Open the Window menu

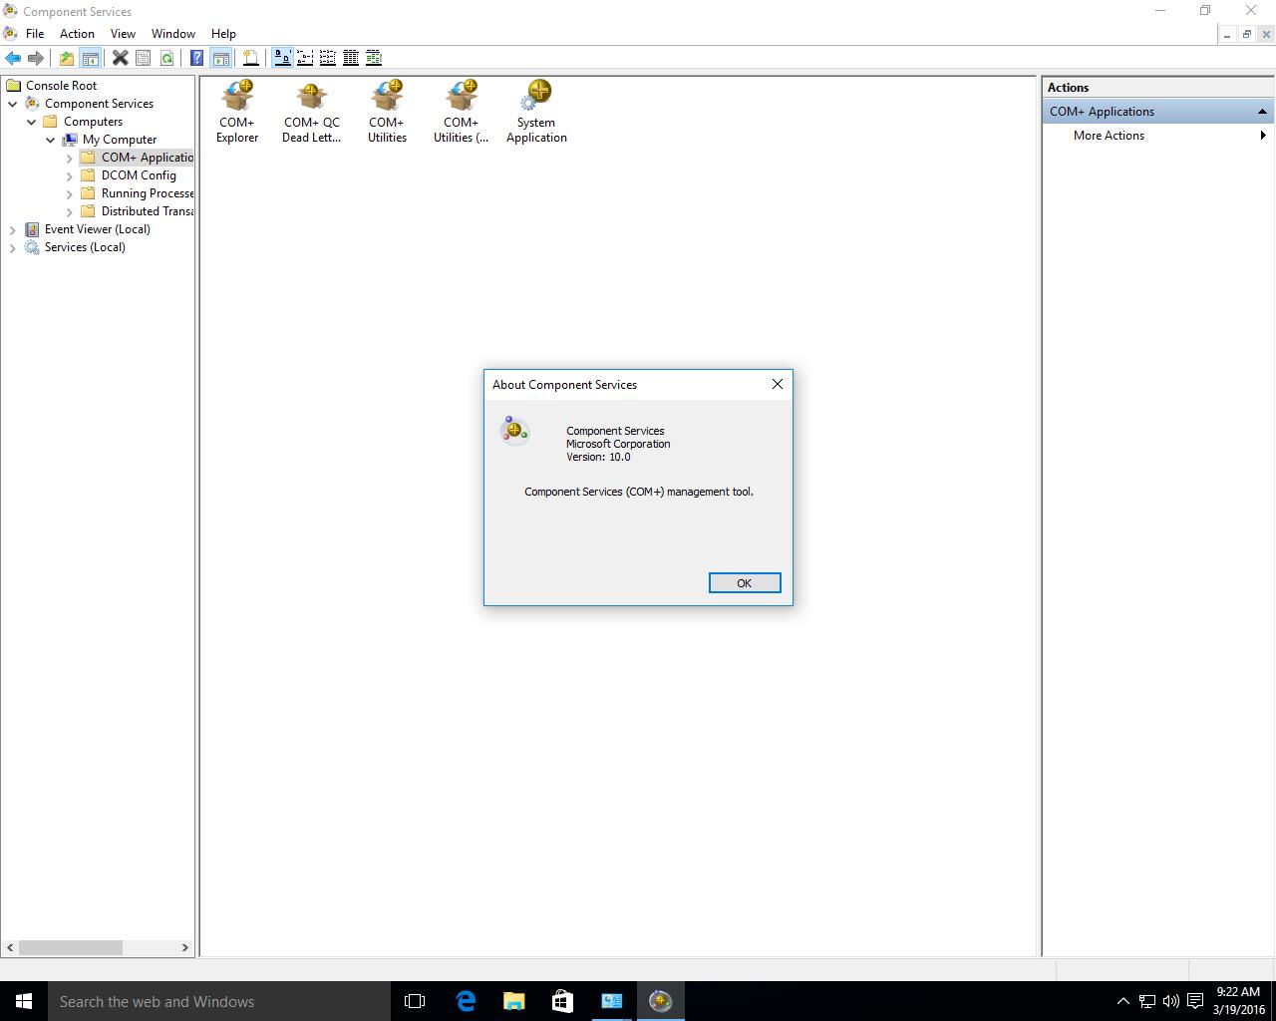[173, 33]
